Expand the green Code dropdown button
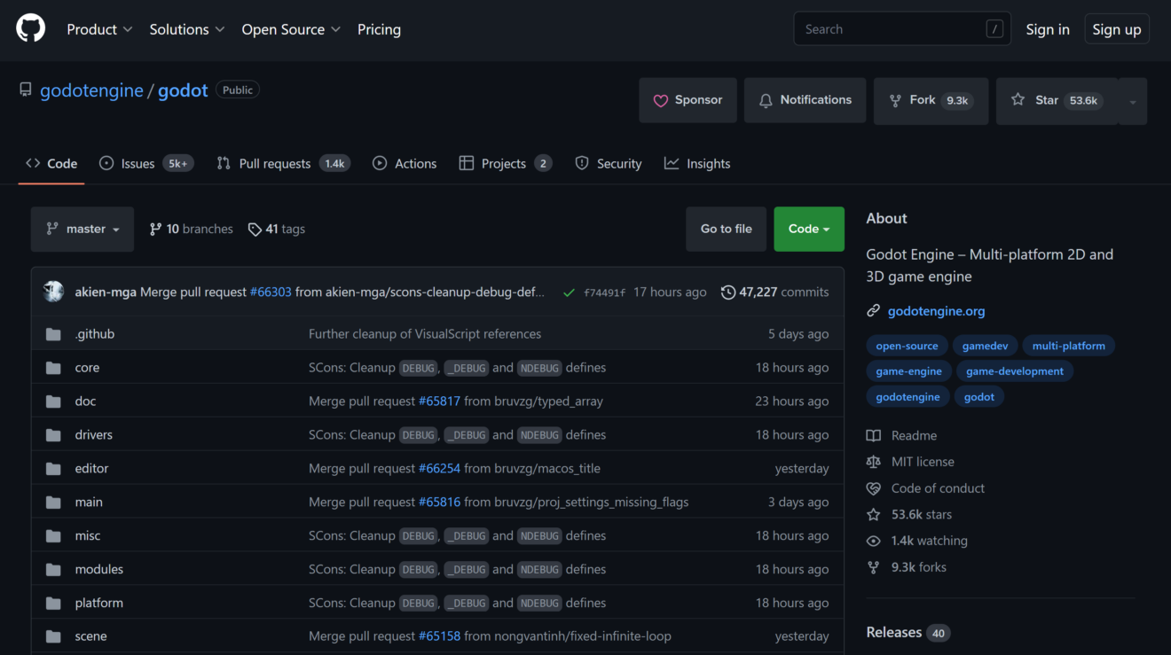The height and width of the screenshot is (655, 1171). pos(808,229)
